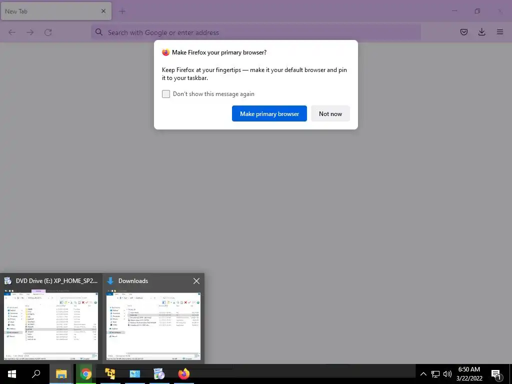Open the notification action center

point(496,374)
